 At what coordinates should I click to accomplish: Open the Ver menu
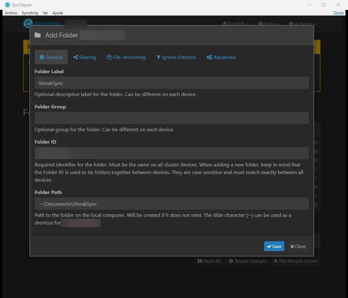point(45,13)
